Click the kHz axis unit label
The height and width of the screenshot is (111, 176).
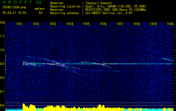pos(3,22)
